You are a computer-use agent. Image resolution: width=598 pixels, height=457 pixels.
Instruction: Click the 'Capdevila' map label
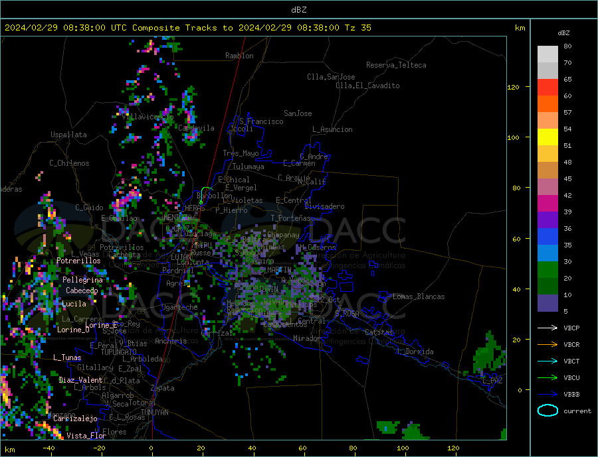point(196,128)
